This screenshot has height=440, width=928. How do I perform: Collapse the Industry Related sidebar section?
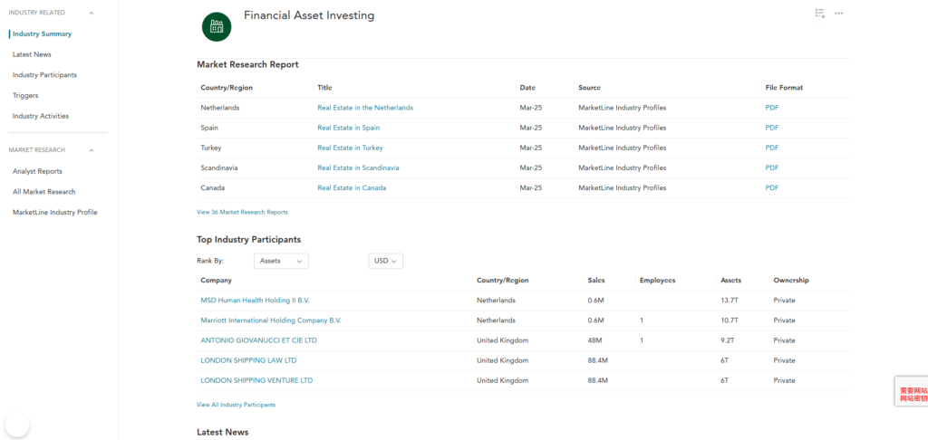[92, 13]
